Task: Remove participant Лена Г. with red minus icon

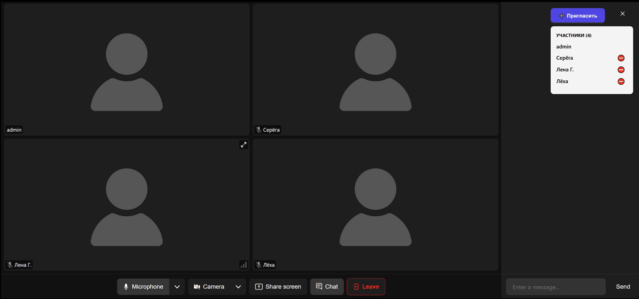Action: pos(621,70)
